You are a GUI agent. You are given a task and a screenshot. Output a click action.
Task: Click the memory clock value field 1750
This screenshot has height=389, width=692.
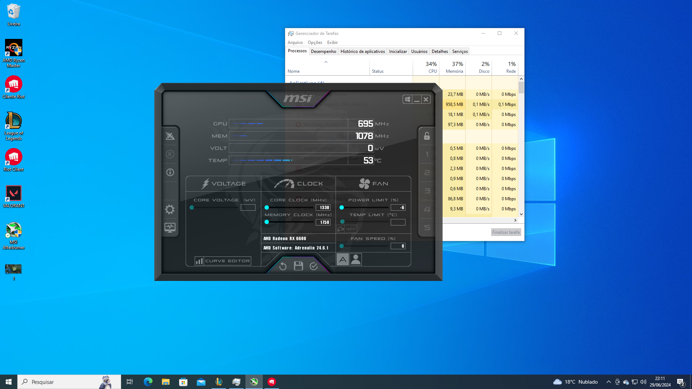[323, 222]
